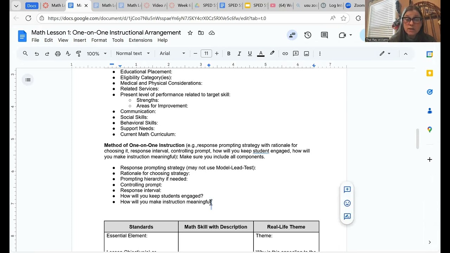Viewport: 450px width, 253px height.
Task: Open the Insert menu
Action: [x=80, y=40]
